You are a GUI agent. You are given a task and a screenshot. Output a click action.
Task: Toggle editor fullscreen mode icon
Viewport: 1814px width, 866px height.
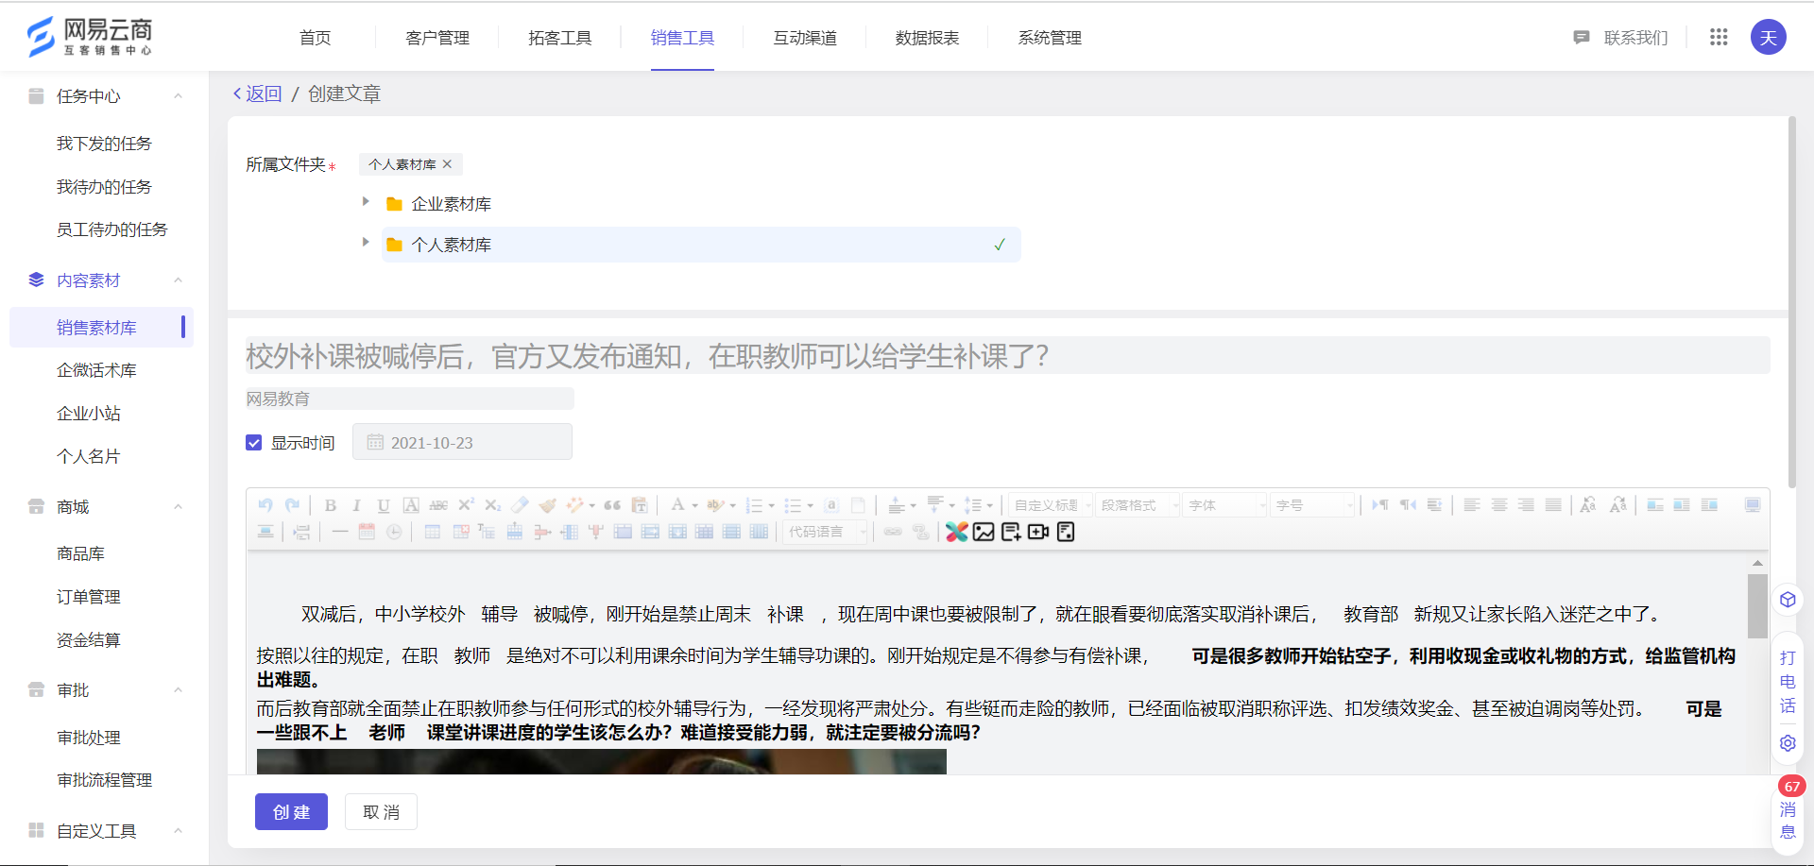[1753, 505]
